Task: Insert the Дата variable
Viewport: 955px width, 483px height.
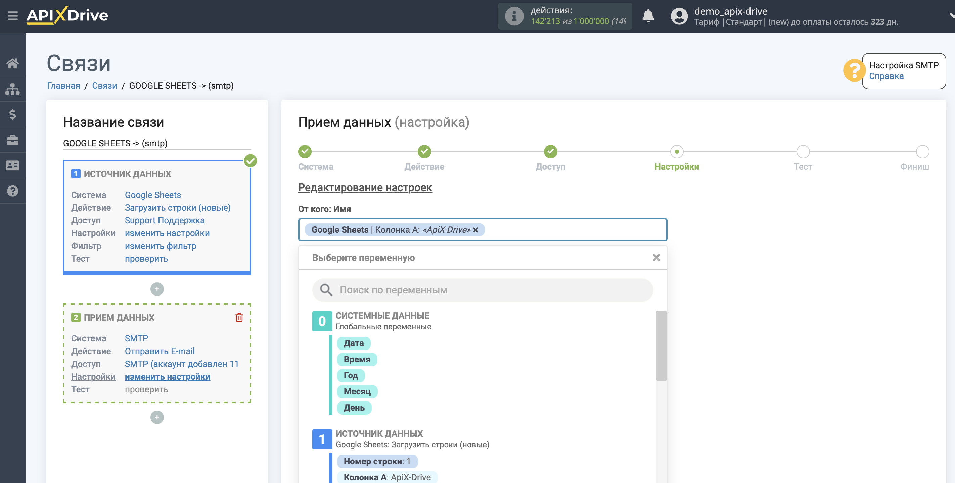Action: 354,343
